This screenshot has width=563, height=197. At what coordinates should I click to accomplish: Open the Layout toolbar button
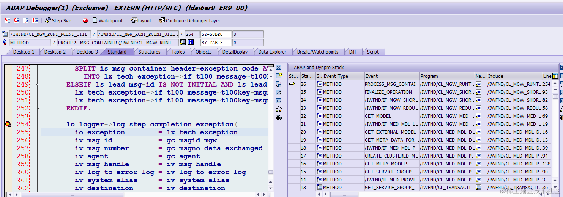(141, 20)
